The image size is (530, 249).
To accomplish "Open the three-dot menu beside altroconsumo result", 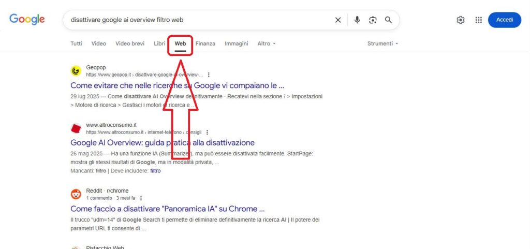I will [207, 132].
